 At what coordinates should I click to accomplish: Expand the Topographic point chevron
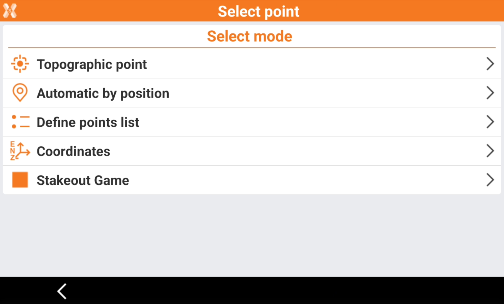point(490,64)
